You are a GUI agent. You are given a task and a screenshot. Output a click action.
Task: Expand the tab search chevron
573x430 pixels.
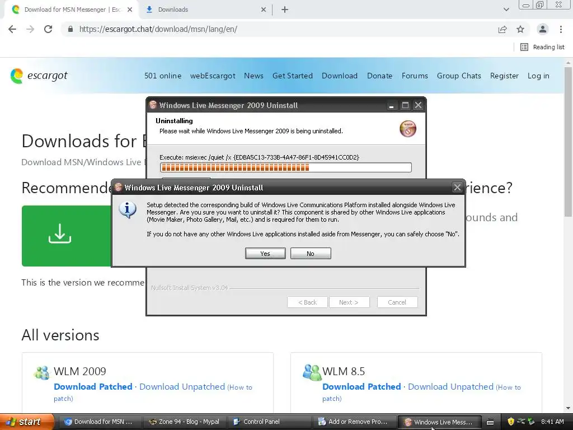506,10
